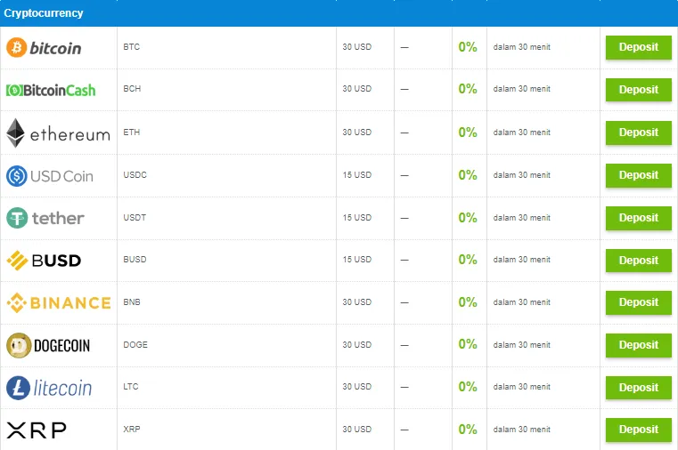Click the litecoin logo
Screen dimensions: 678x450
tap(49, 388)
